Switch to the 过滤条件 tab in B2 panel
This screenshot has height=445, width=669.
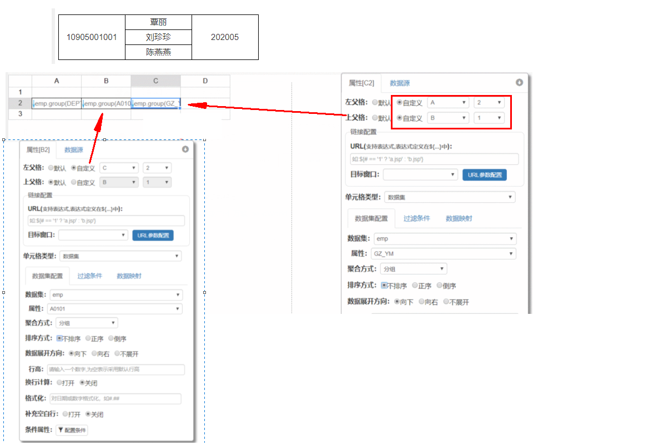coord(89,274)
